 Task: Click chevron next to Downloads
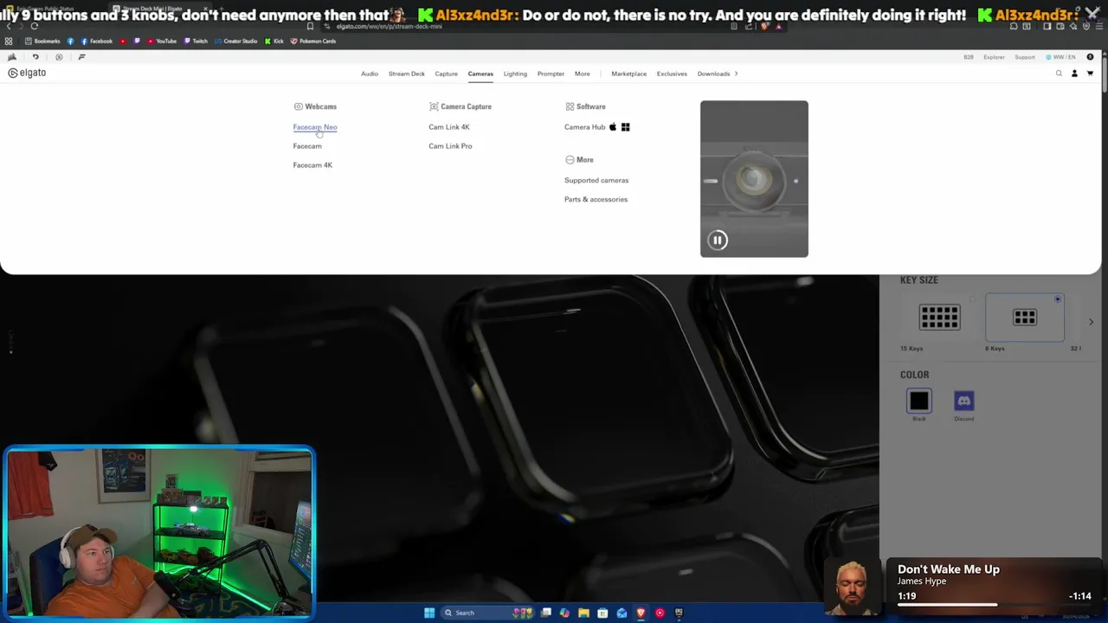pyautogui.click(x=736, y=74)
